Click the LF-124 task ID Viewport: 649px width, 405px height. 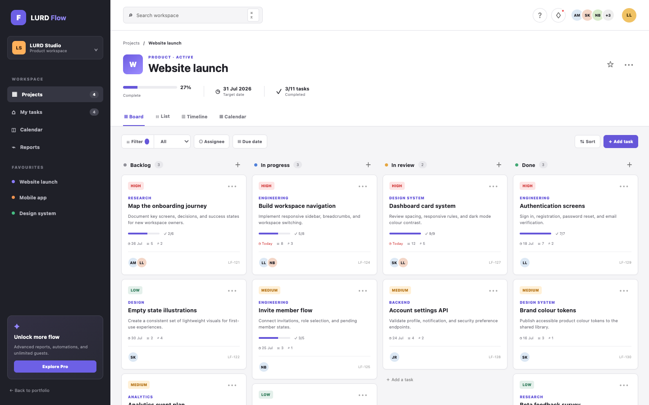point(364,262)
